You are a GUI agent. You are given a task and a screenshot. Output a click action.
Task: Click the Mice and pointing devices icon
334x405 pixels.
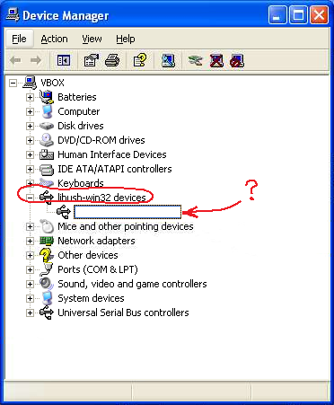click(x=47, y=226)
